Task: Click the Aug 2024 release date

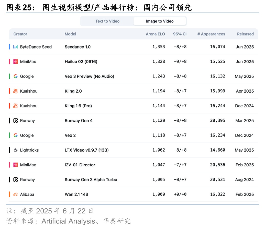Action: point(245,179)
